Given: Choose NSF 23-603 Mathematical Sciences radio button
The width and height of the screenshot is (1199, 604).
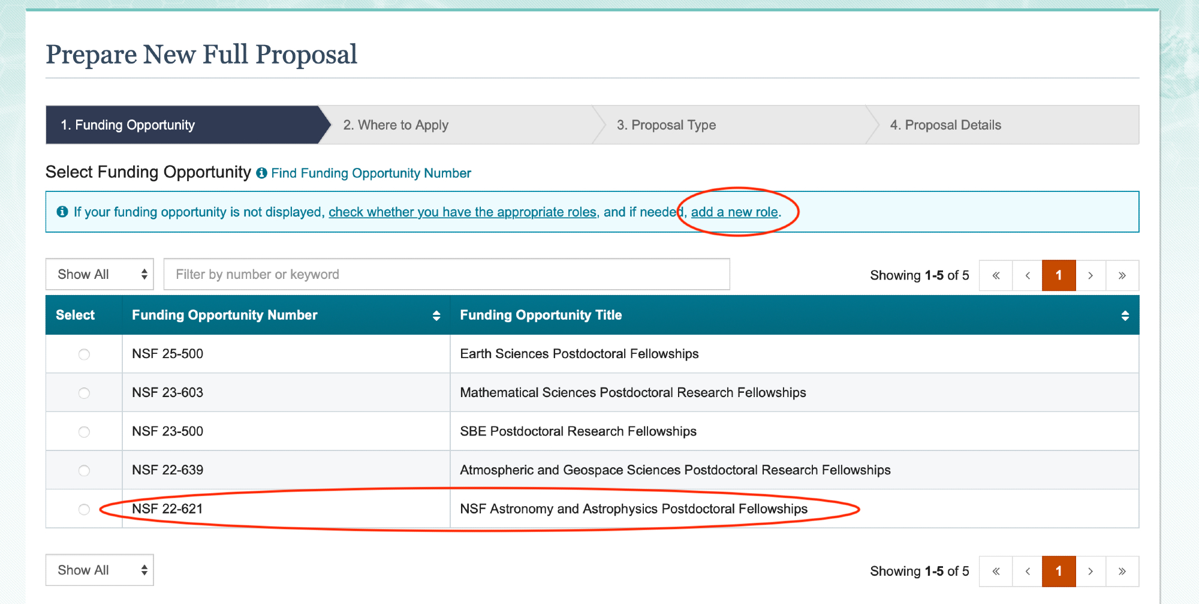Looking at the screenshot, I should [84, 393].
